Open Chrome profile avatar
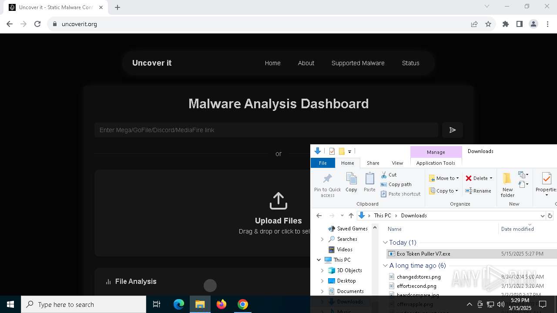Image resolution: width=557 pixels, height=313 pixels. coord(534,24)
